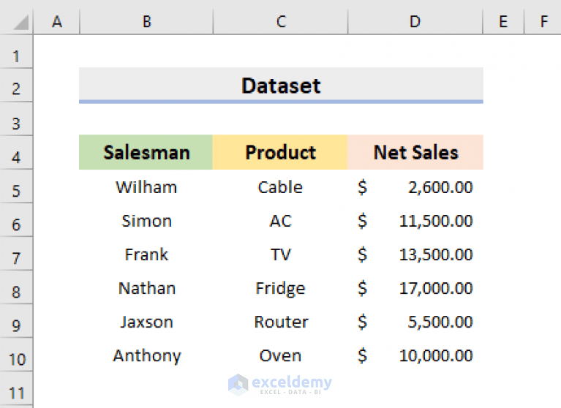The height and width of the screenshot is (408, 561).
Task: Click the Wilham name cell
Action: 146,186
